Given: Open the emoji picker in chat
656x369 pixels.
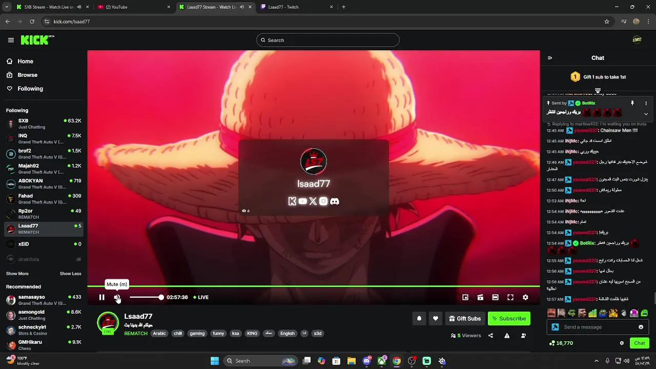Looking at the screenshot, I should point(641,327).
